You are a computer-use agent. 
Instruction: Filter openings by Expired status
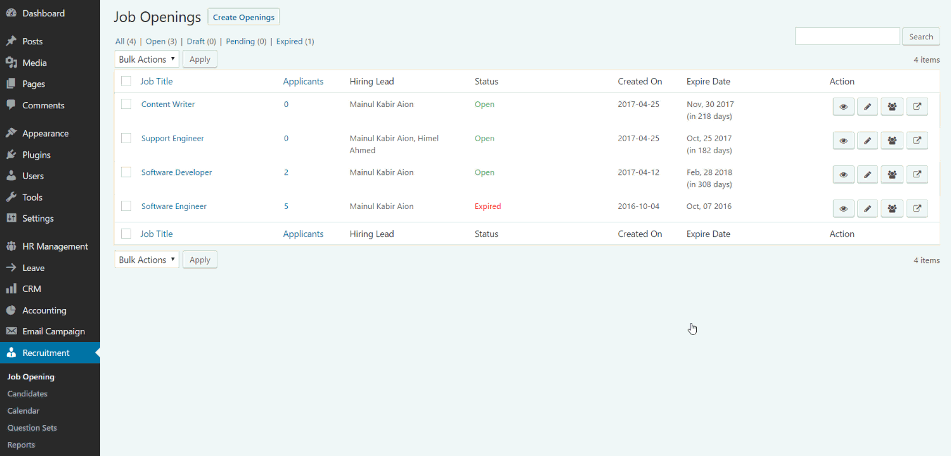(x=290, y=41)
